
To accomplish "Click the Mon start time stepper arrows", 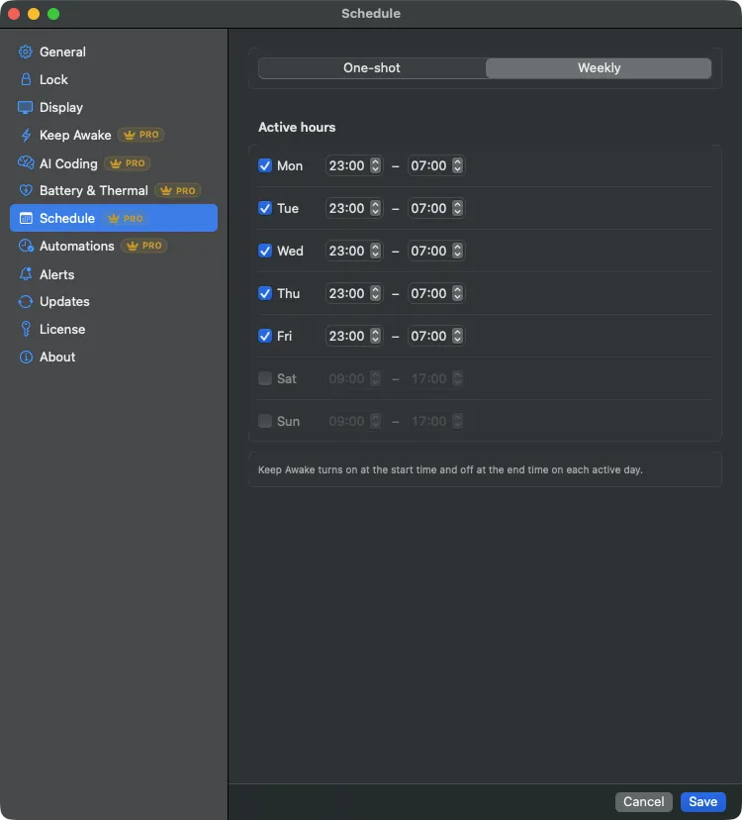I will 375,165.
